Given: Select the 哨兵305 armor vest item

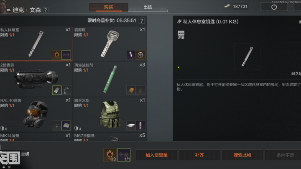Looking at the screenshot, I should tap(110, 115).
